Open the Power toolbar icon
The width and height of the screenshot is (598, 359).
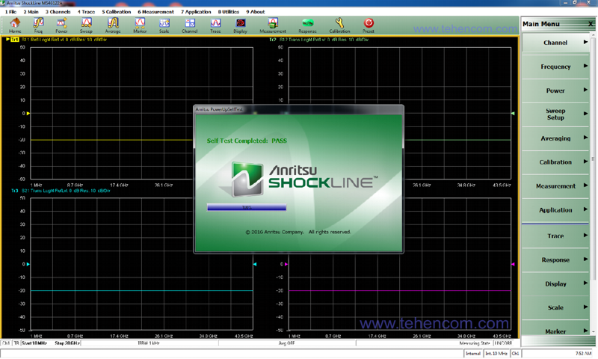pyautogui.click(x=61, y=25)
